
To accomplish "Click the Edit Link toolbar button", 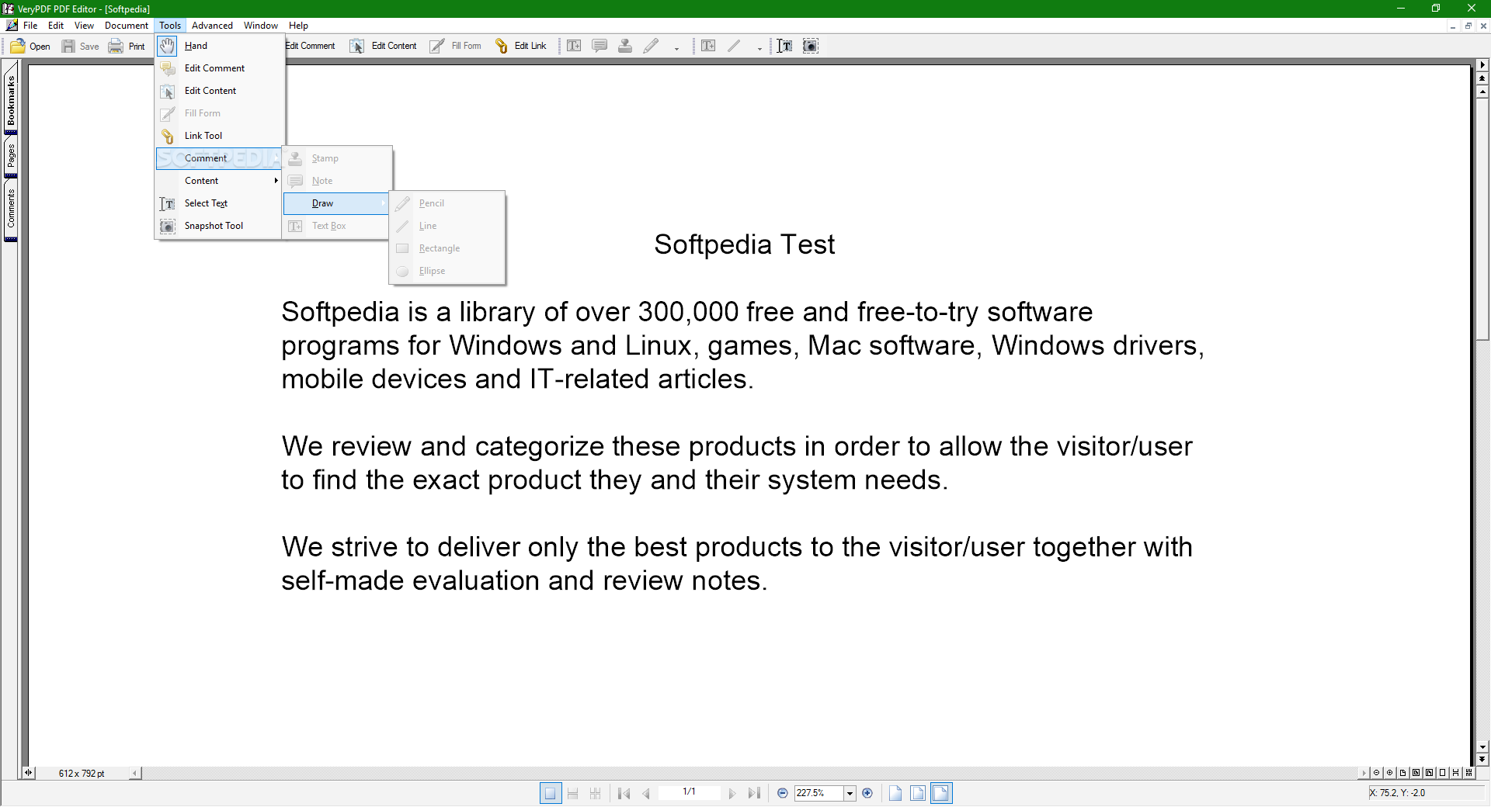I will coord(521,47).
